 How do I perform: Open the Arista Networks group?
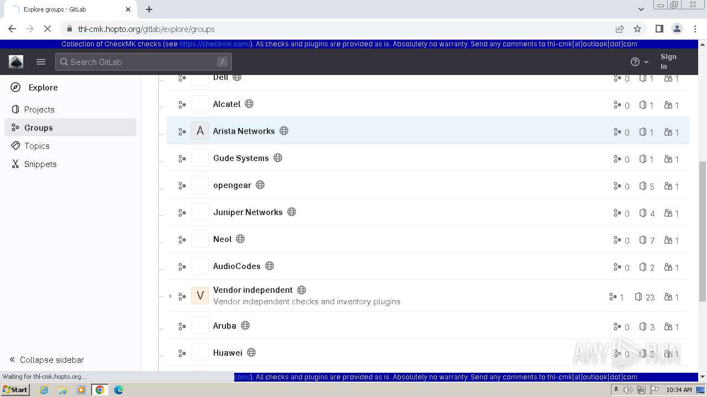(x=244, y=131)
